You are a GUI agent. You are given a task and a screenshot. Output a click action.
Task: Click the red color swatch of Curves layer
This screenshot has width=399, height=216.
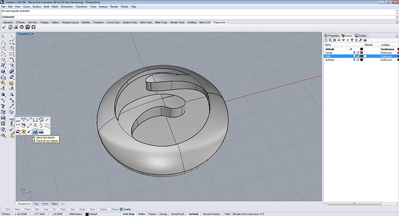[362, 53]
